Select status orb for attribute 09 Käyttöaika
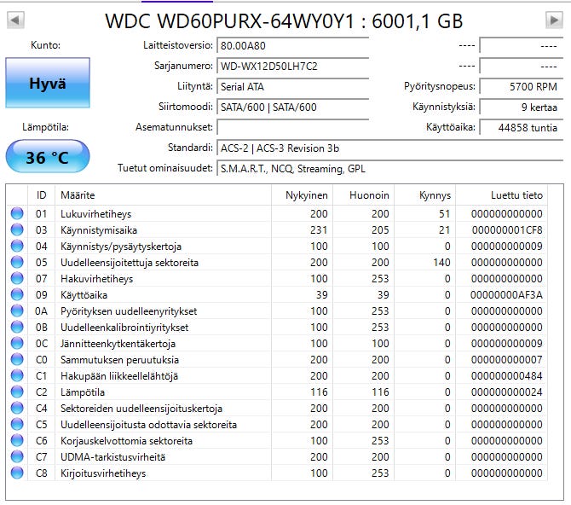The width and height of the screenshot is (571, 505). tap(17, 294)
